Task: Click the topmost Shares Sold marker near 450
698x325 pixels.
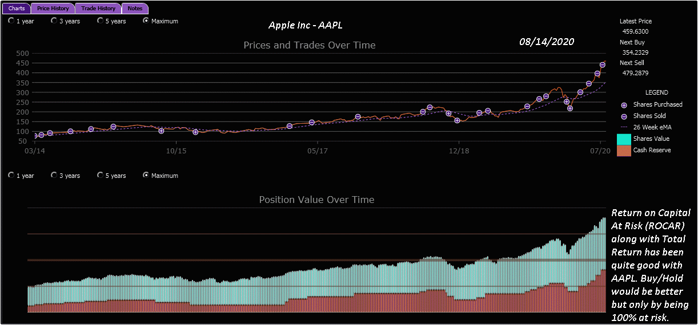Action: pyautogui.click(x=603, y=64)
